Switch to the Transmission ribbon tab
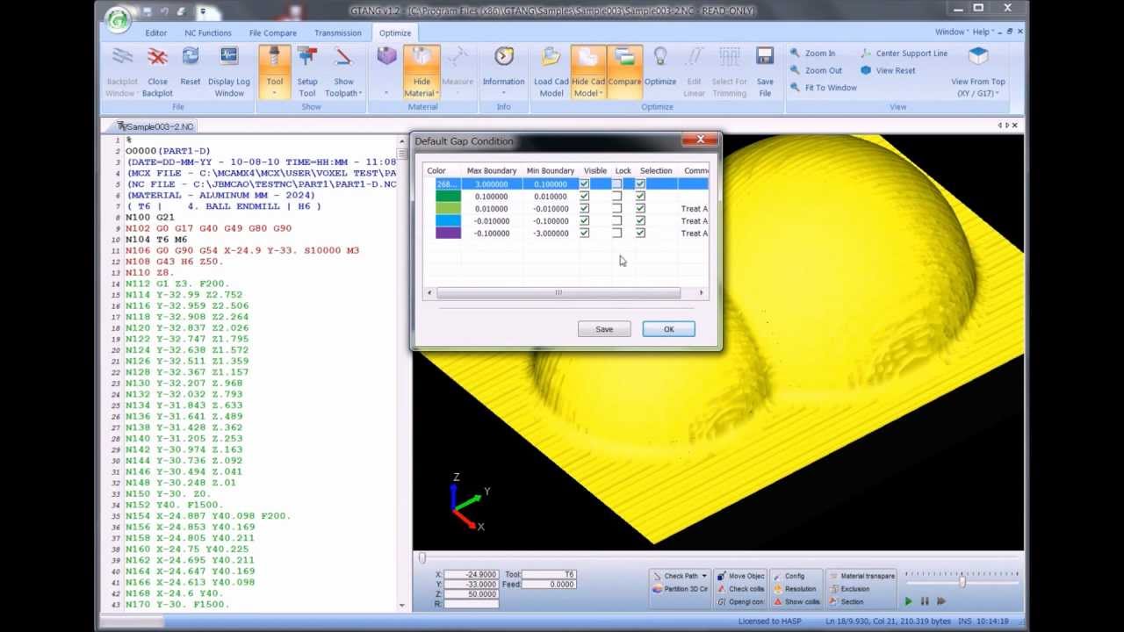Image resolution: width=1124 pixels, height=632 pixels. (x=337, y=33)
